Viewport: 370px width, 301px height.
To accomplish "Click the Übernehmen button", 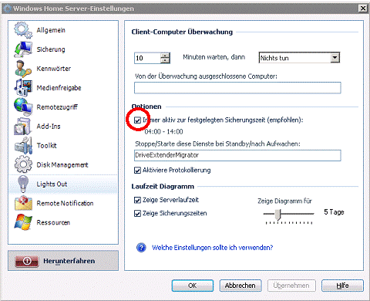I will click(x=291, y=286).
